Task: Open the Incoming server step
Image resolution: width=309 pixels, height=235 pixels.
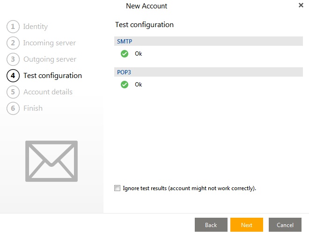Action: (50, 43)
